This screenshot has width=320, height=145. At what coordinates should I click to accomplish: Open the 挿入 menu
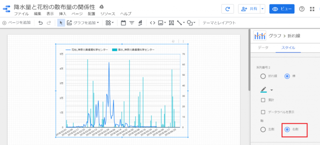point(63,14)
